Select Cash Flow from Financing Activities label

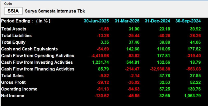pyautogui.click(x=38, y=69)
